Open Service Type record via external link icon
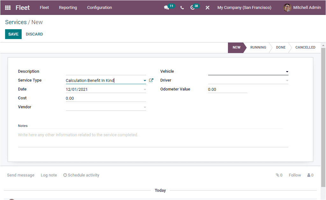 [x=151, y=80]
